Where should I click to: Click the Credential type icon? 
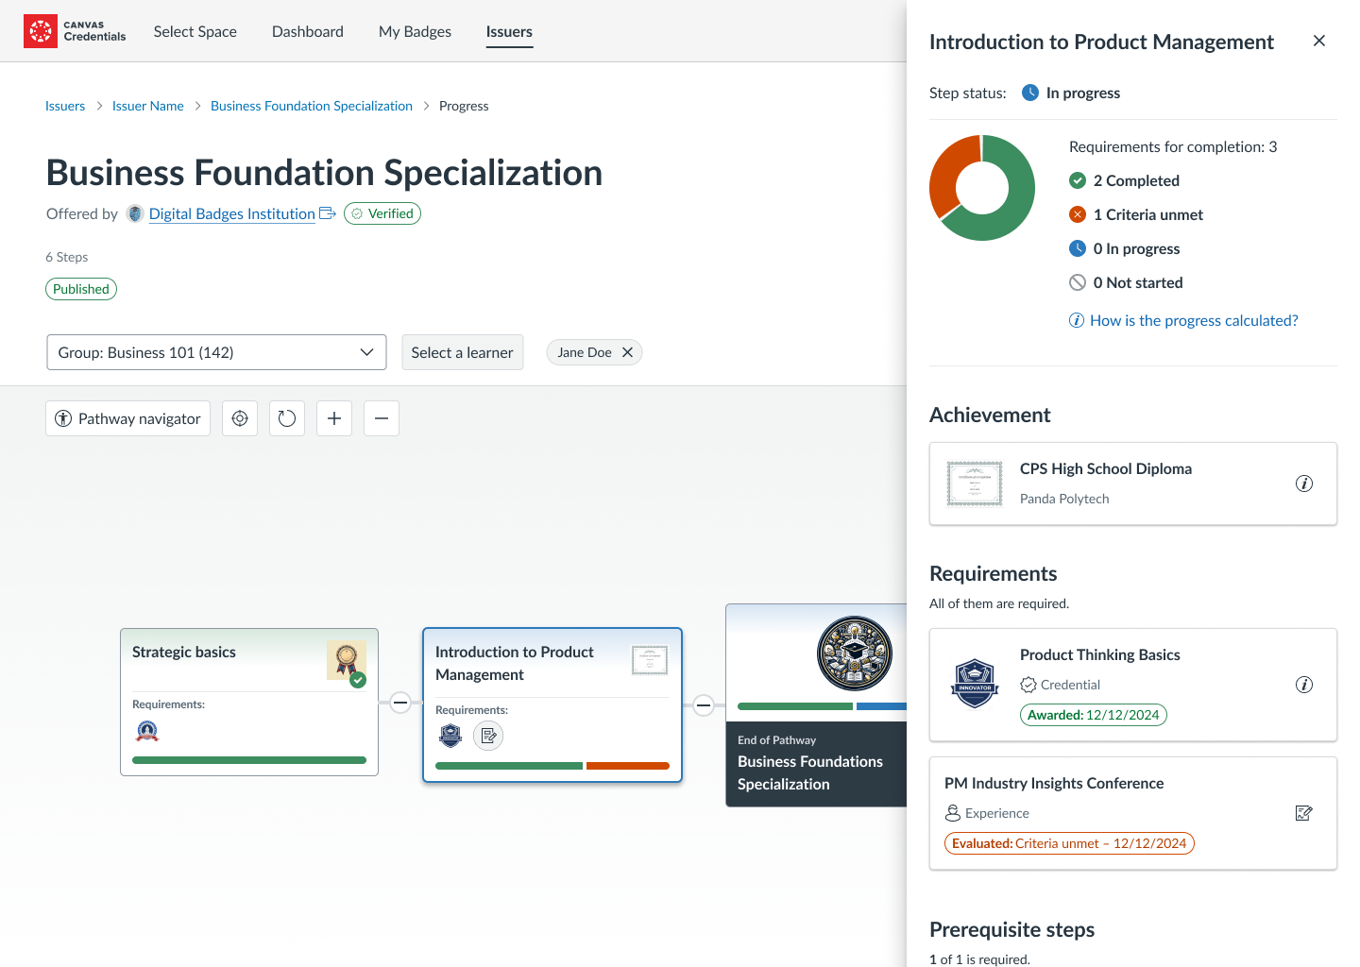click(1028, 685)
